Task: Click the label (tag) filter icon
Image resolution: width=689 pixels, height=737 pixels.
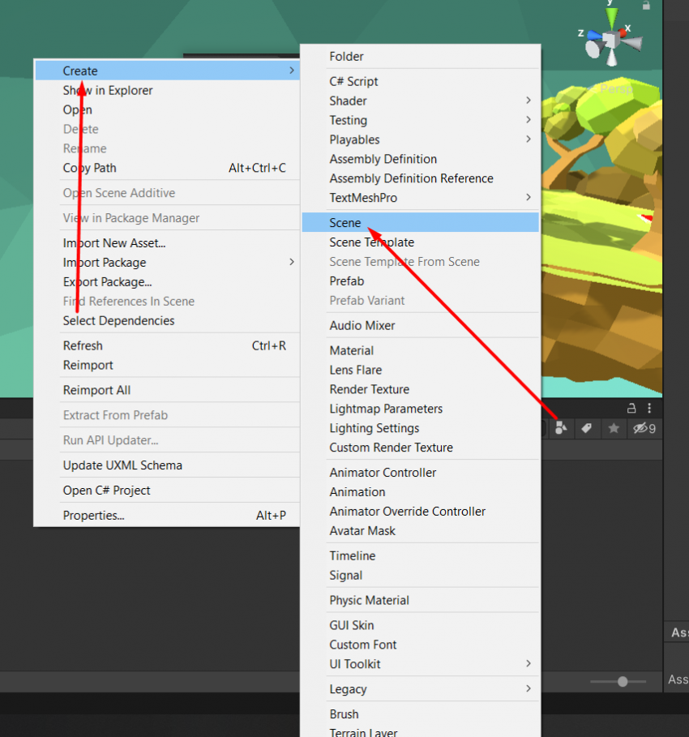Action: point(586,428)
